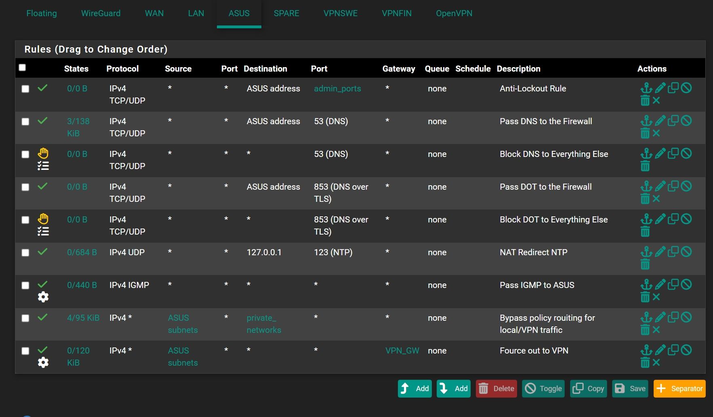Add rule to top with up-arrow Add button
Viewport: 713px width, 417px height.
pos(415,389)
